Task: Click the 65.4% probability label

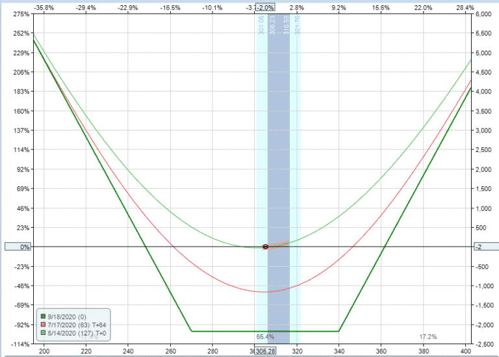Action: [x=265, y=337]
